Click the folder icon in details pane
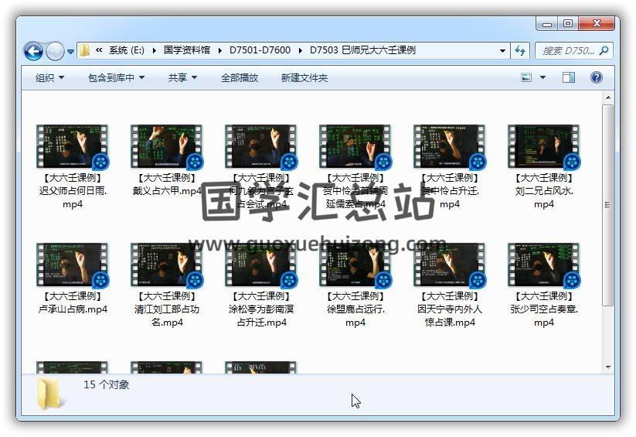Image resolution: width=636 pixels, height=437 pixels. [50, 394]
